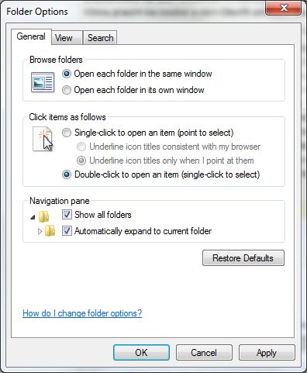
Task: Click the Browse folders window preview icon
Action: point(43,82)
